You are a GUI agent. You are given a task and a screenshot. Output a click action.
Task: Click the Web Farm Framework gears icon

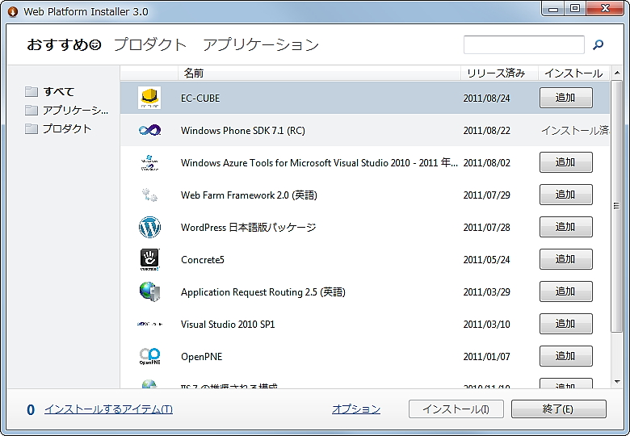[x=150, y=195]
